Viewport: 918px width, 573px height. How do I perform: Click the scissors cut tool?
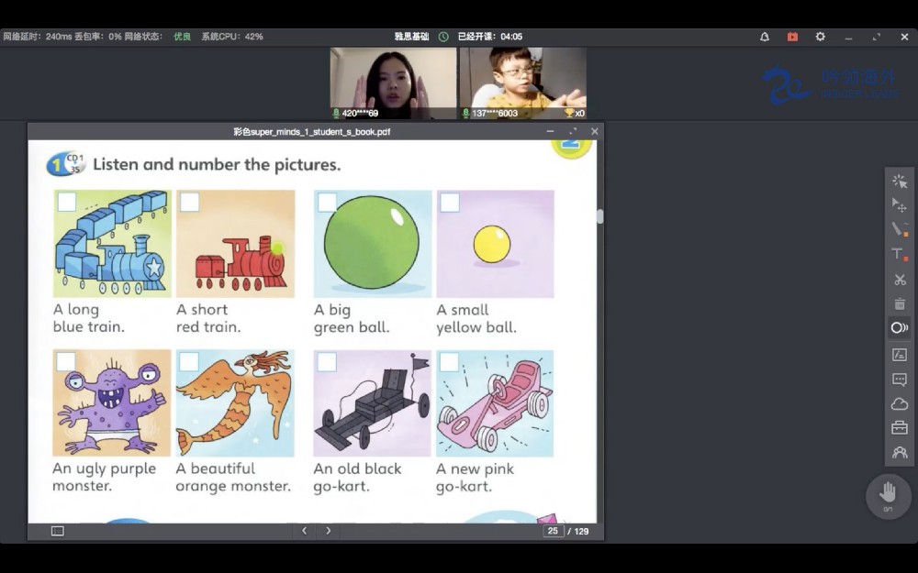[x=899, y=280]
